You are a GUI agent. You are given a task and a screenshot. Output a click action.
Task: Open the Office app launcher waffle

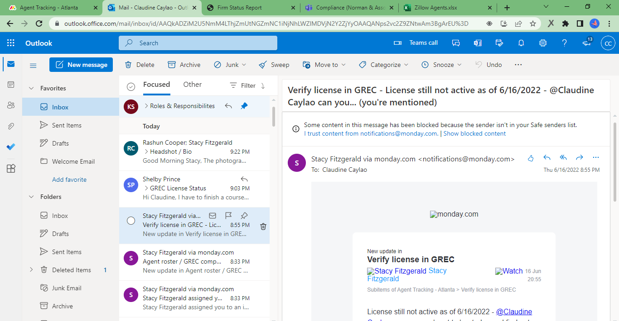pos(11,43)
